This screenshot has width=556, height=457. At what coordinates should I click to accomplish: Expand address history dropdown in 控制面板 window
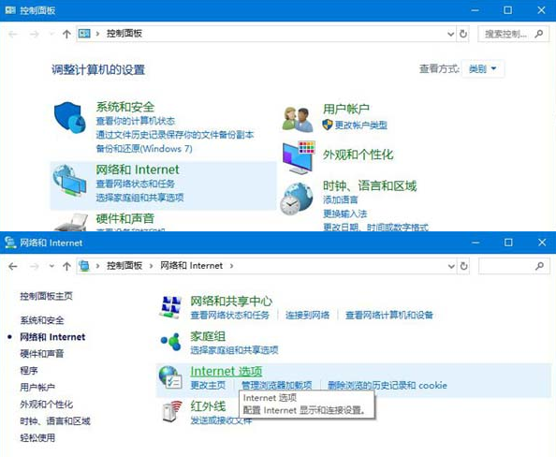click(450, 34)
